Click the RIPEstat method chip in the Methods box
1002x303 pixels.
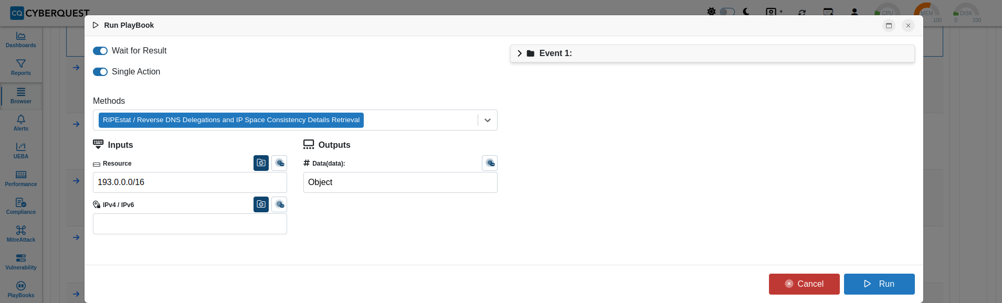click(x=231, y=120)
